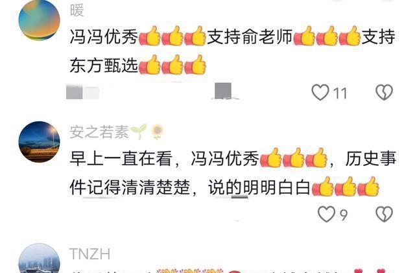Viewport: 415px width, 273px height.
Task: Select the comment text 说的明明白白
Action: tap(259, 187)
